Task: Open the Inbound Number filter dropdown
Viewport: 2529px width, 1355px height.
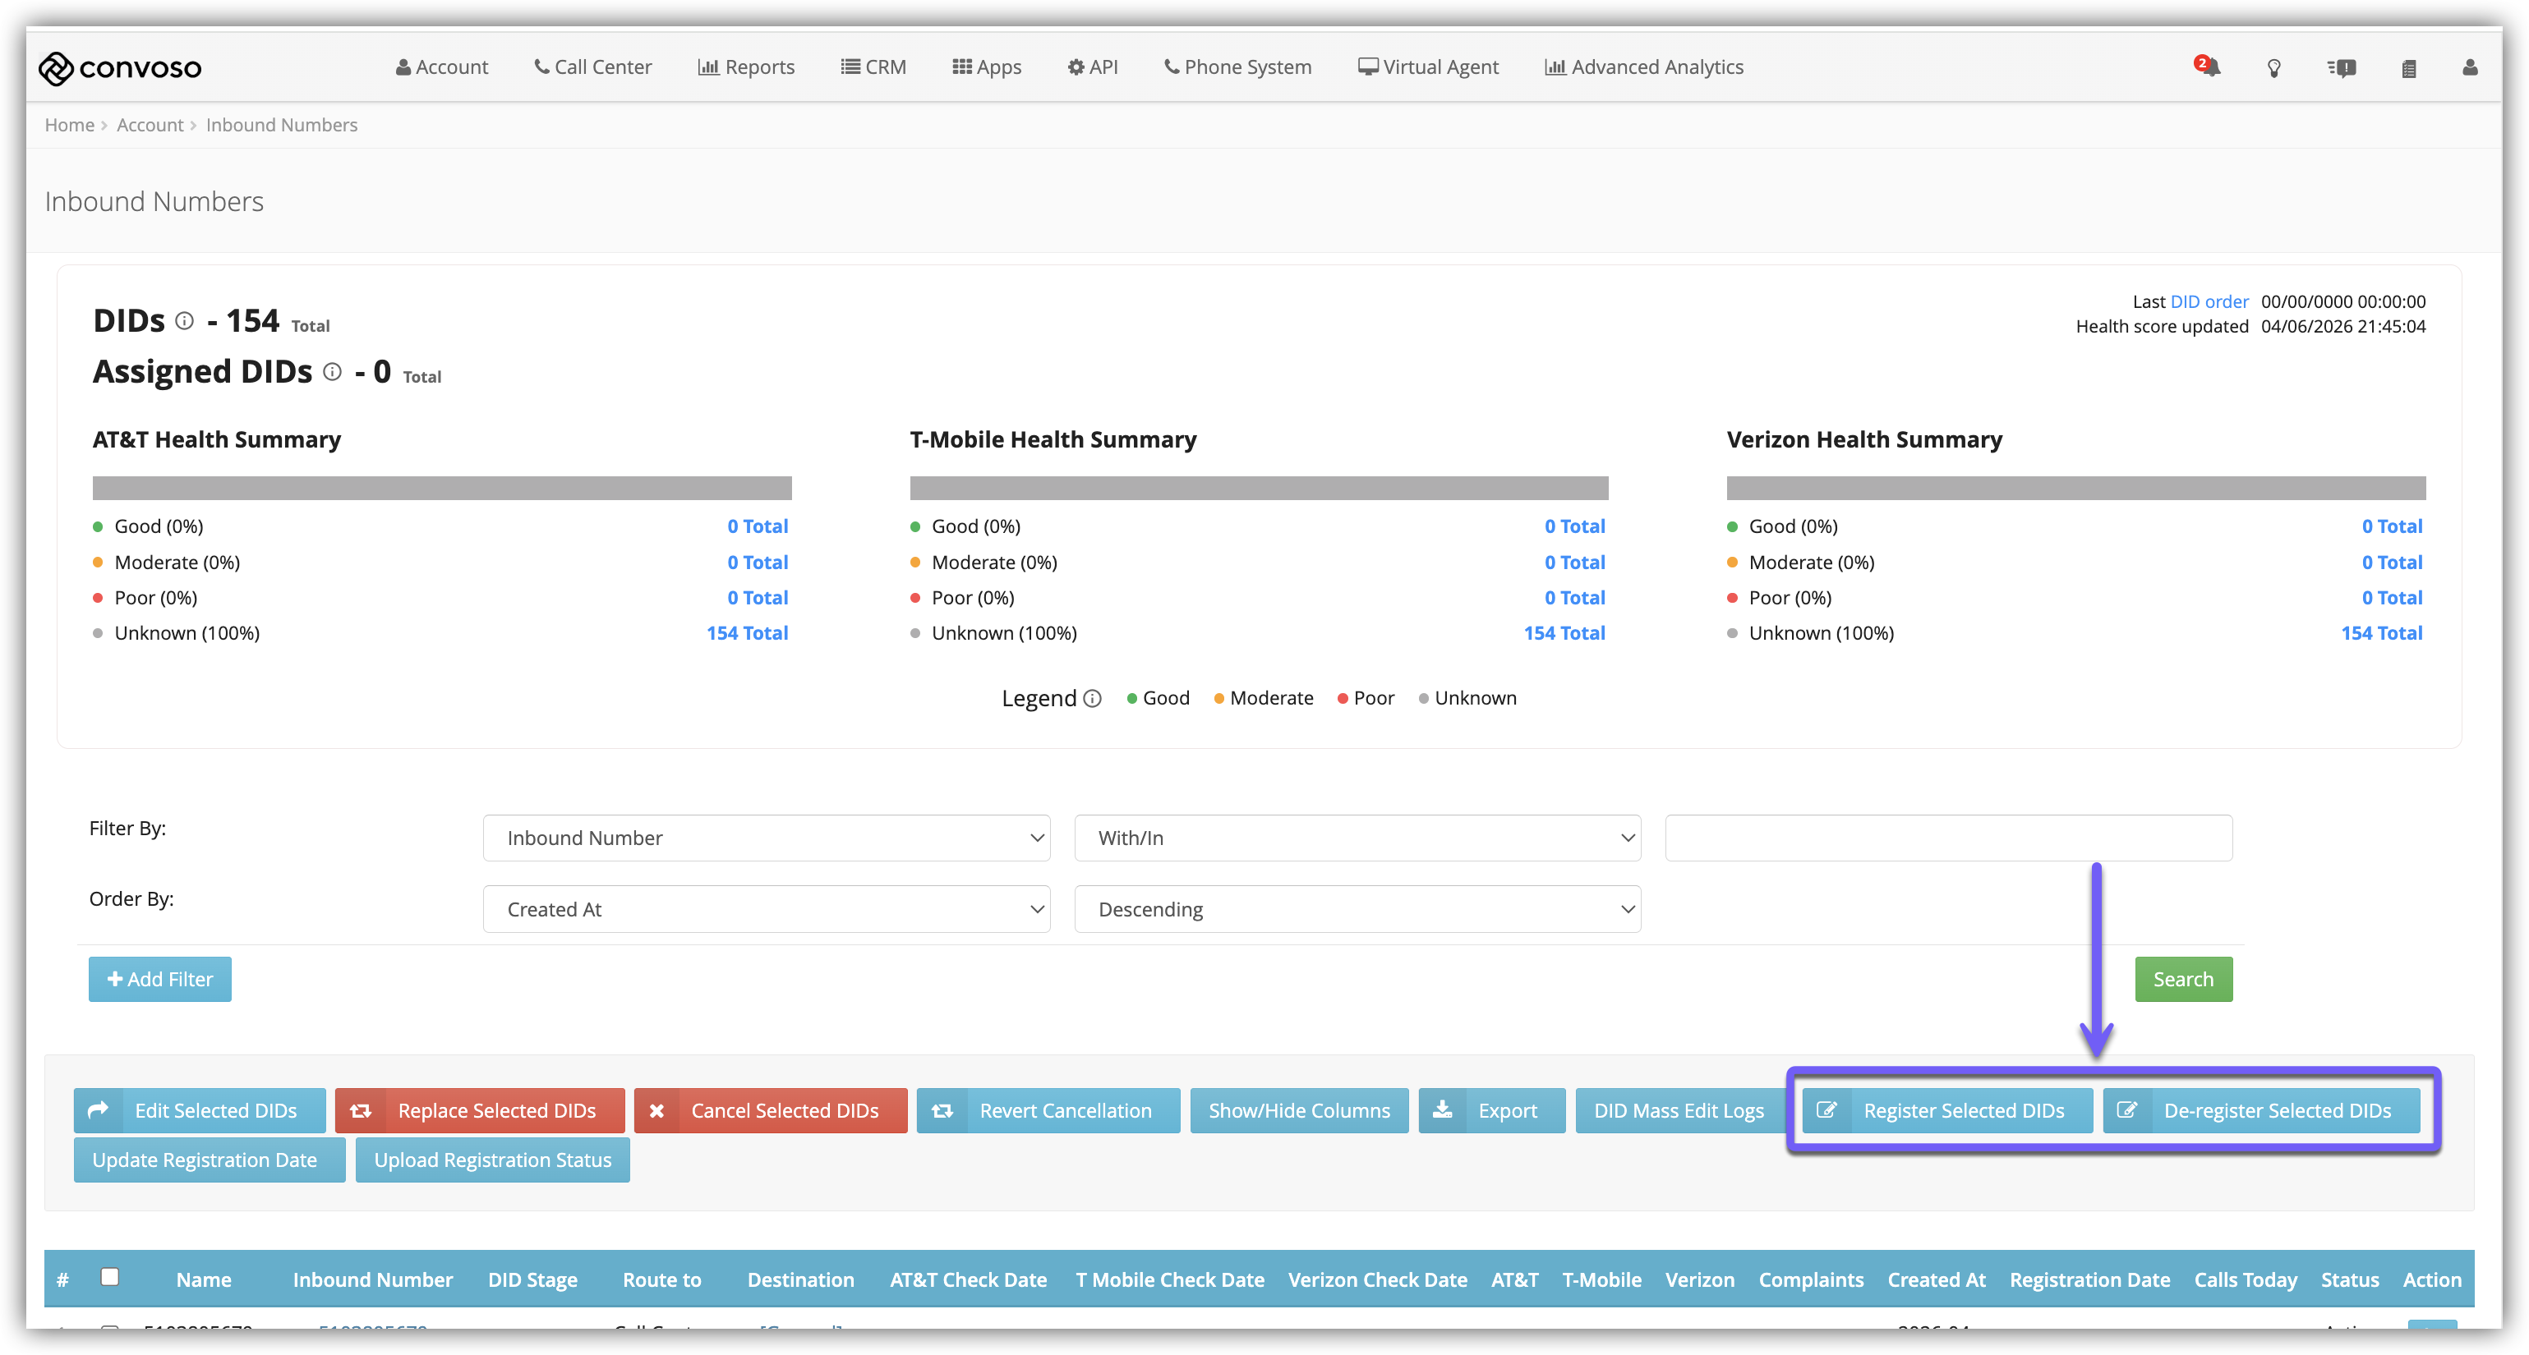Action: (x=766, y=838)
